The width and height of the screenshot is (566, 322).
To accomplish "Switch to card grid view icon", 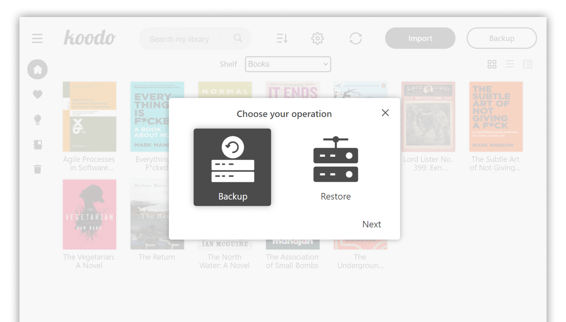I will pos(492,64).
